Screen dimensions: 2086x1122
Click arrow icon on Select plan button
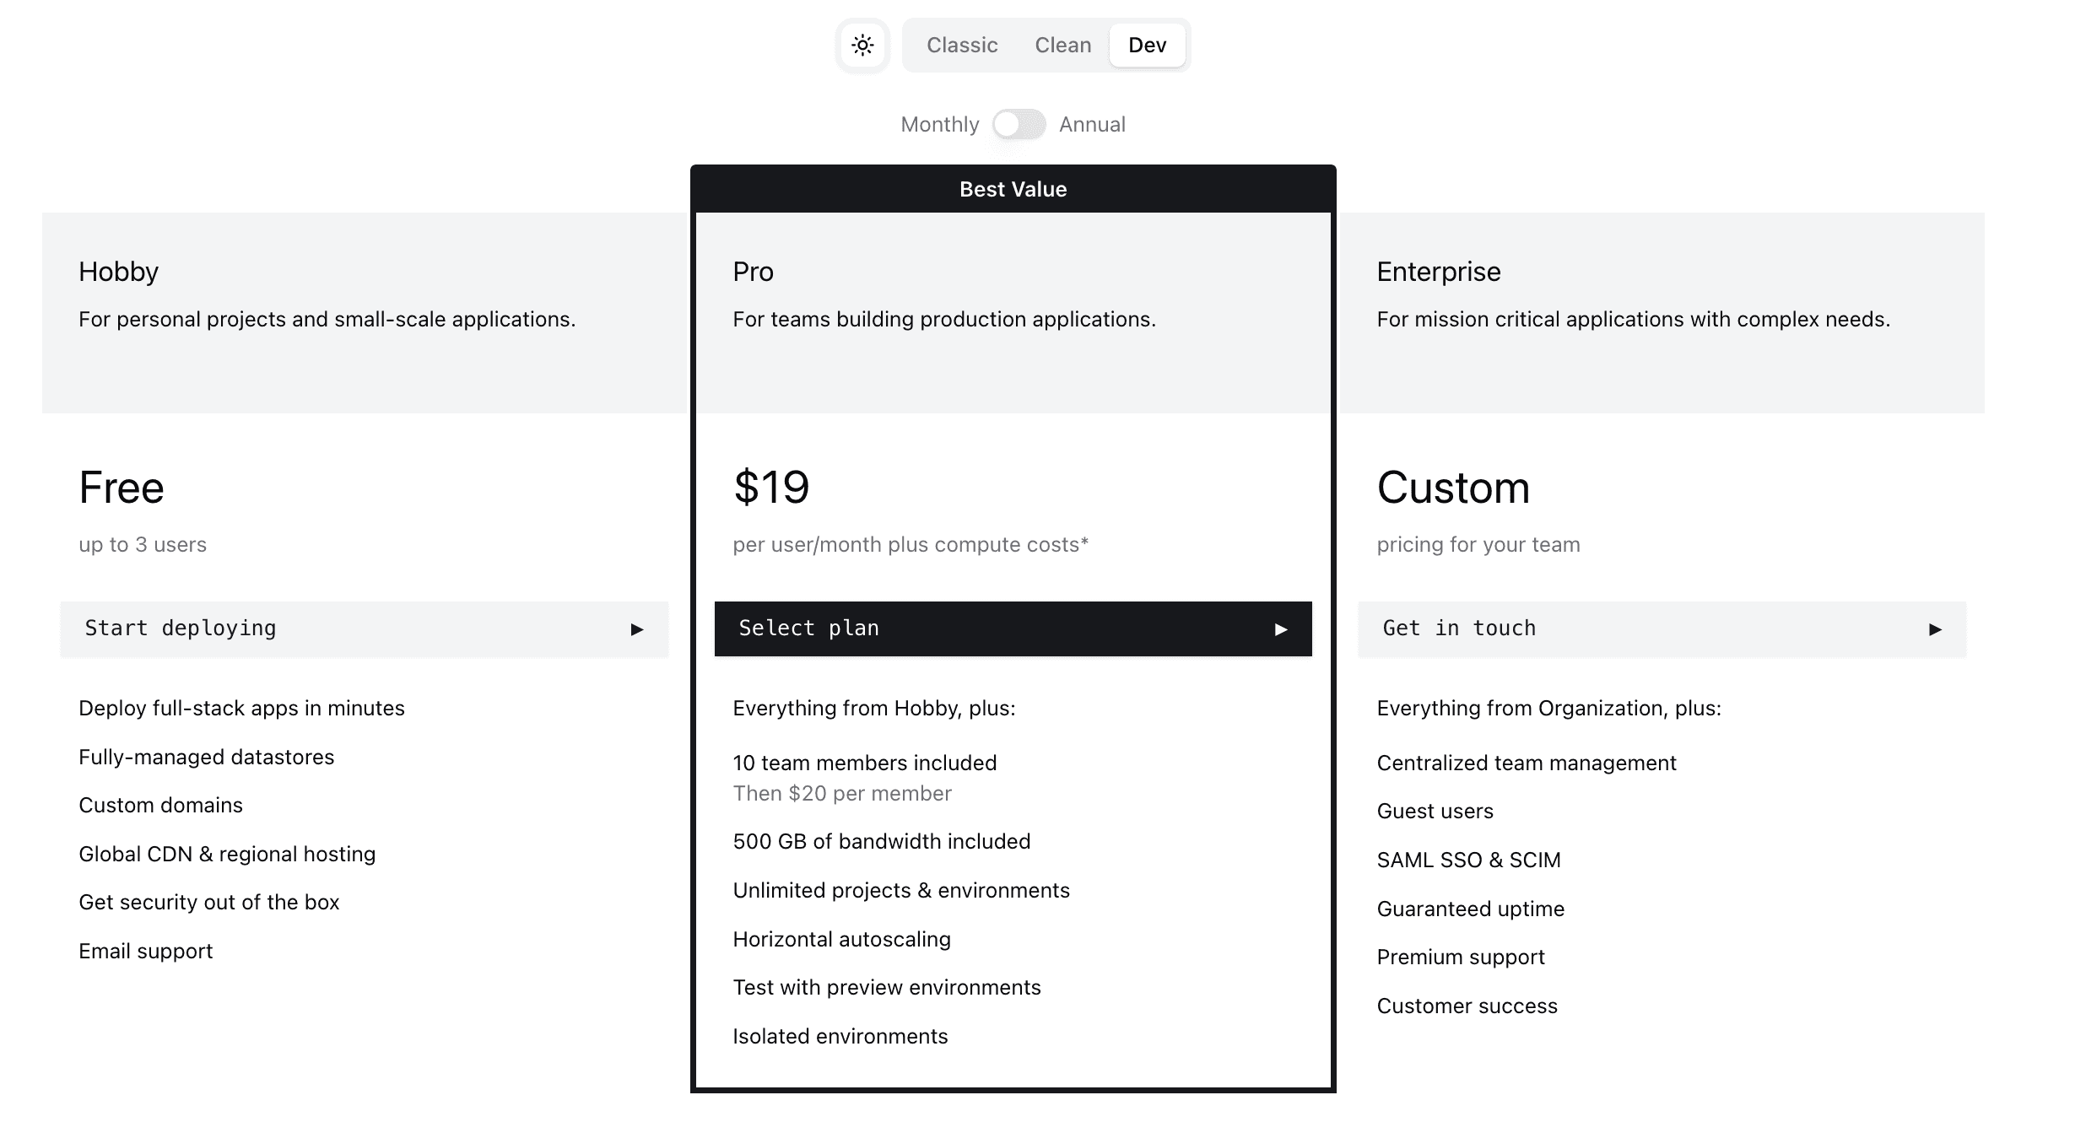pos(1280,629)
